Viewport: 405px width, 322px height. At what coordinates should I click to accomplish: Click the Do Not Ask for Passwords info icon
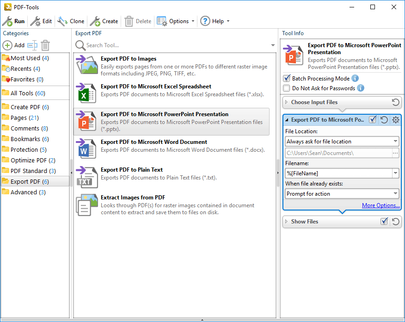click(361, 88)
